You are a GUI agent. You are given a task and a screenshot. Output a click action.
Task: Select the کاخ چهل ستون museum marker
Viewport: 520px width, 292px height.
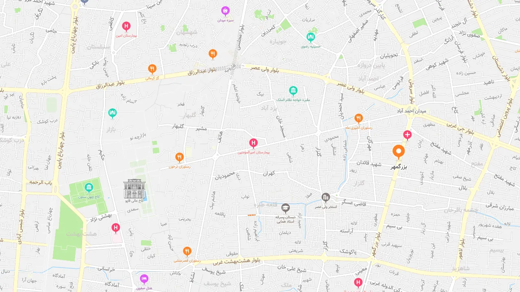coord(89,187)
